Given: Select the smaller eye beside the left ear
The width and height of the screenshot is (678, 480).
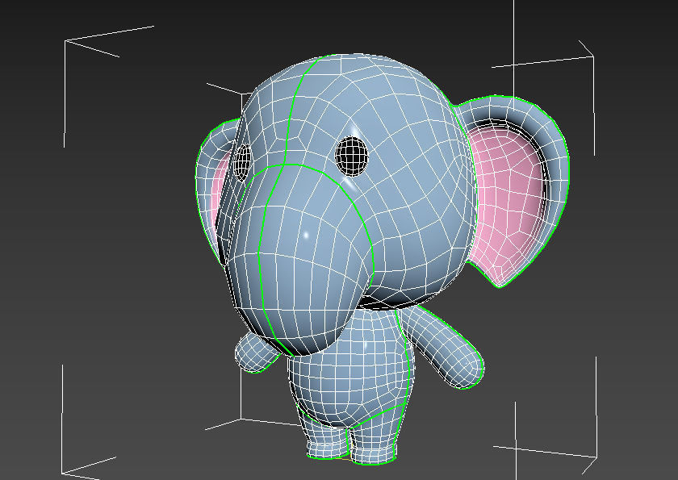Looking at the screenshot, I should [242, 162].
